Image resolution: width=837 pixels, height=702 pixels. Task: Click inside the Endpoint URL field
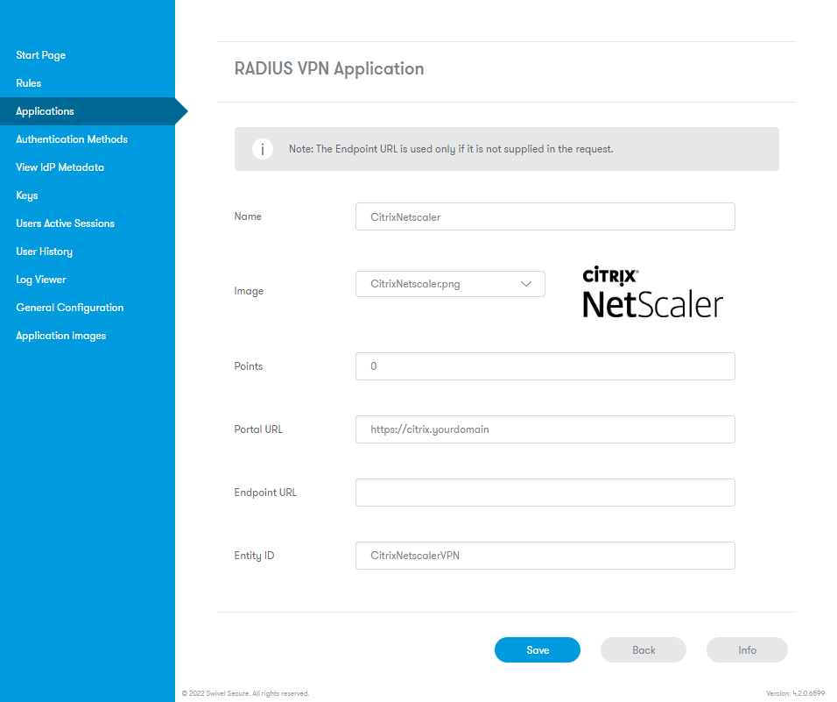[x=545, y=492]
